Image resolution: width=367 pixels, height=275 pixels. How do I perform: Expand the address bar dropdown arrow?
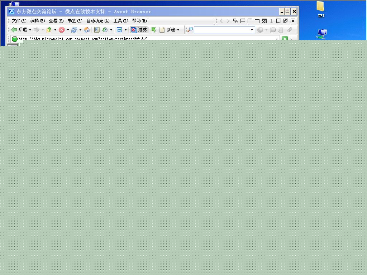coord(277,39)
